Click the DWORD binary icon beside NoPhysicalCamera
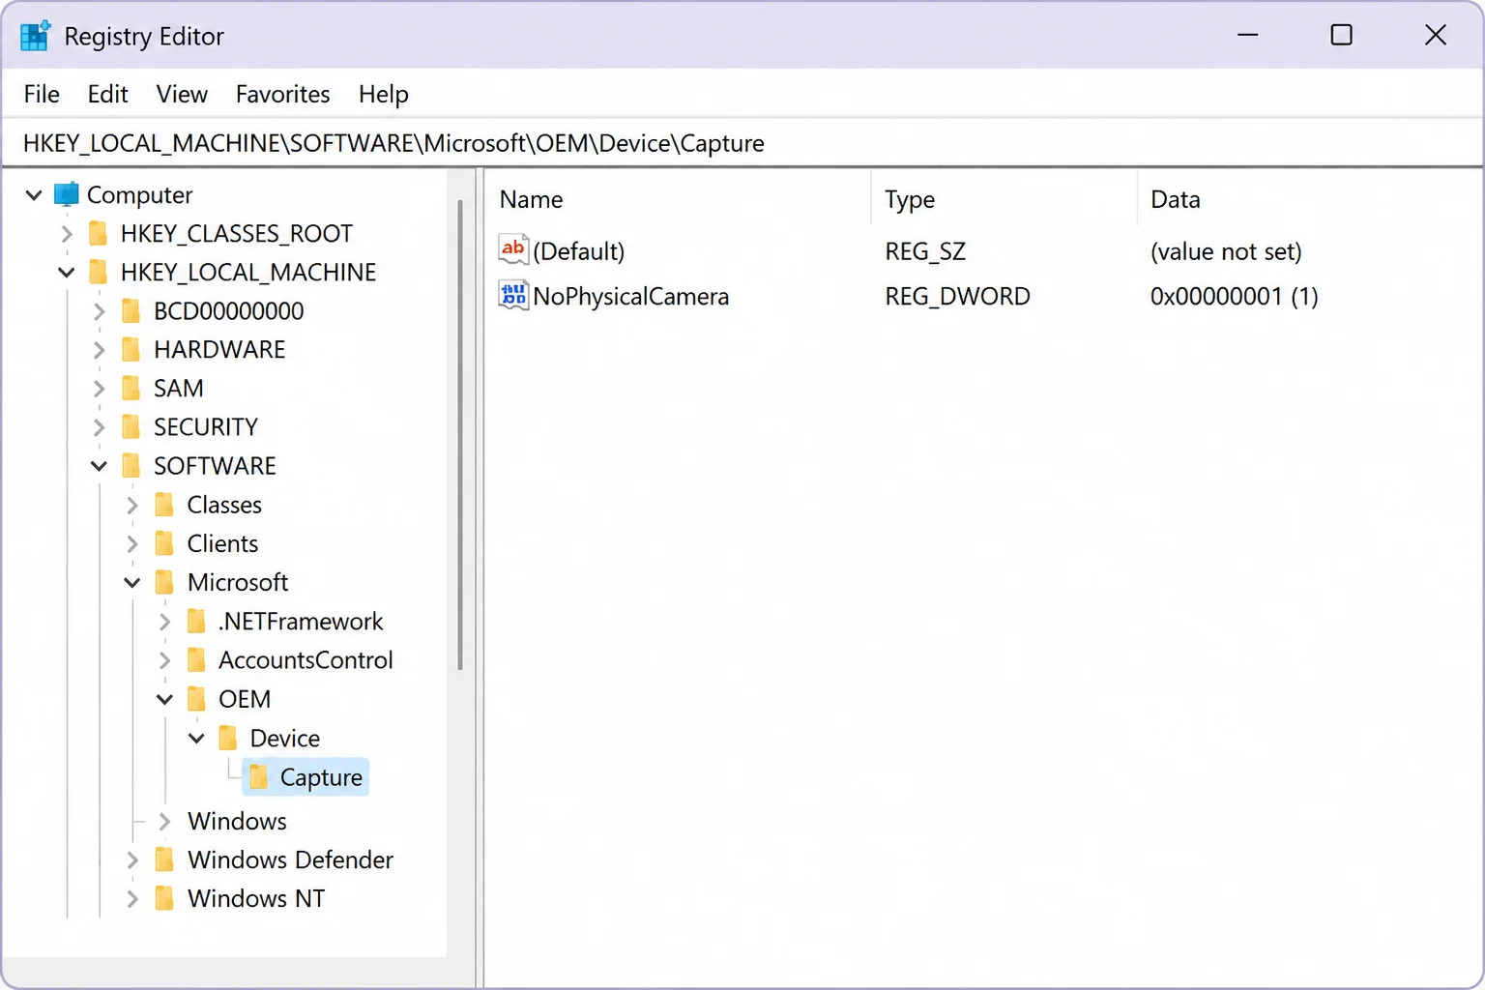This screenshot has width=1485, height=990. pyautogui.click(x=513, y=295)
